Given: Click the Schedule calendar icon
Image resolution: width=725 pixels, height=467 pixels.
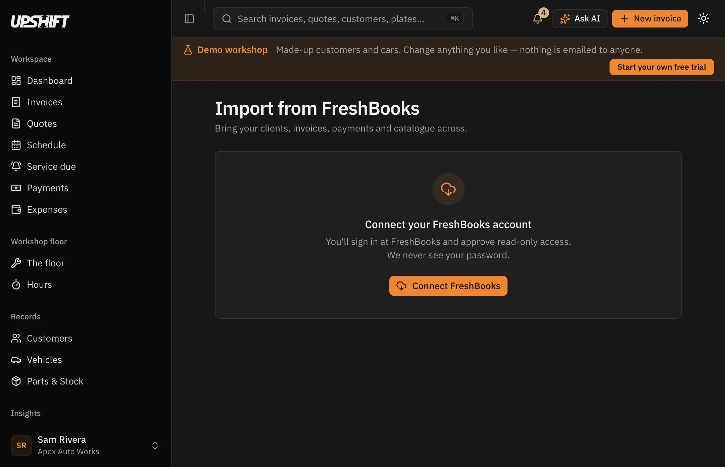Looking at the screenshot, I should click(x=16, y=145).
